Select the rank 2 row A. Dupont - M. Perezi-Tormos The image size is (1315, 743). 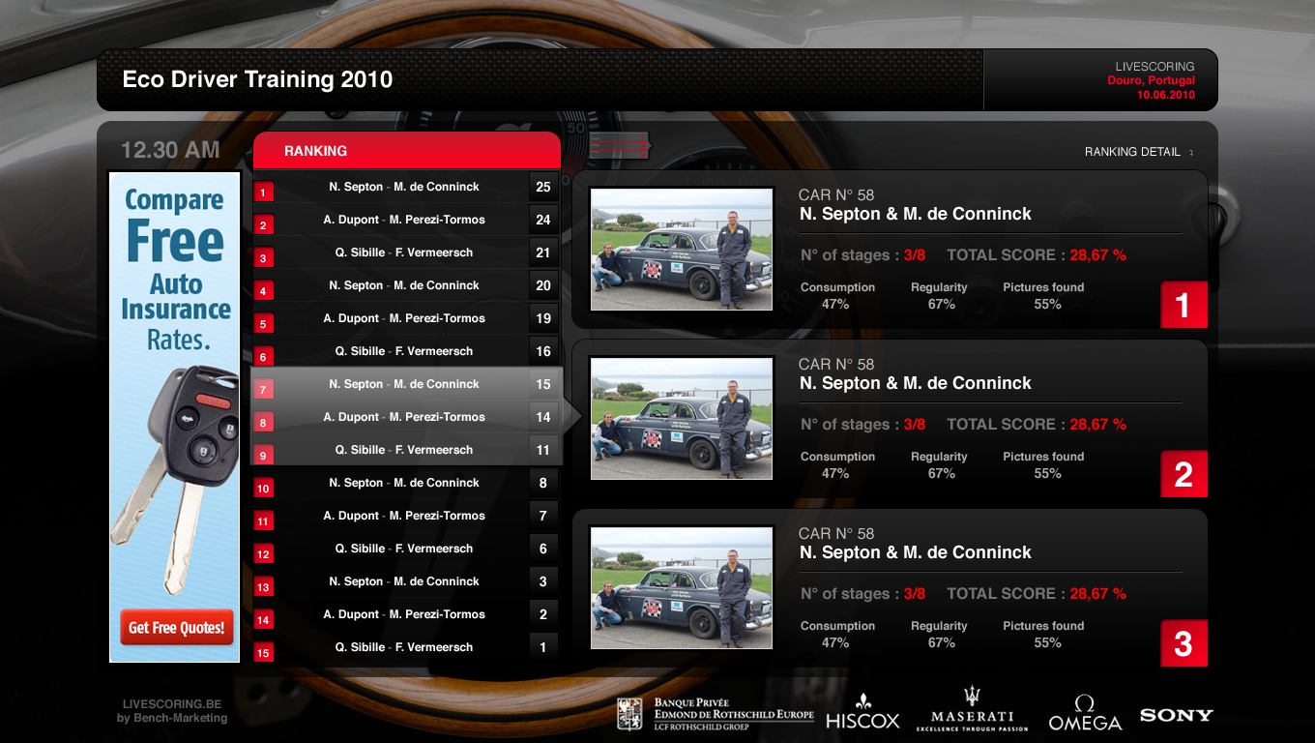tap(404, 220)
